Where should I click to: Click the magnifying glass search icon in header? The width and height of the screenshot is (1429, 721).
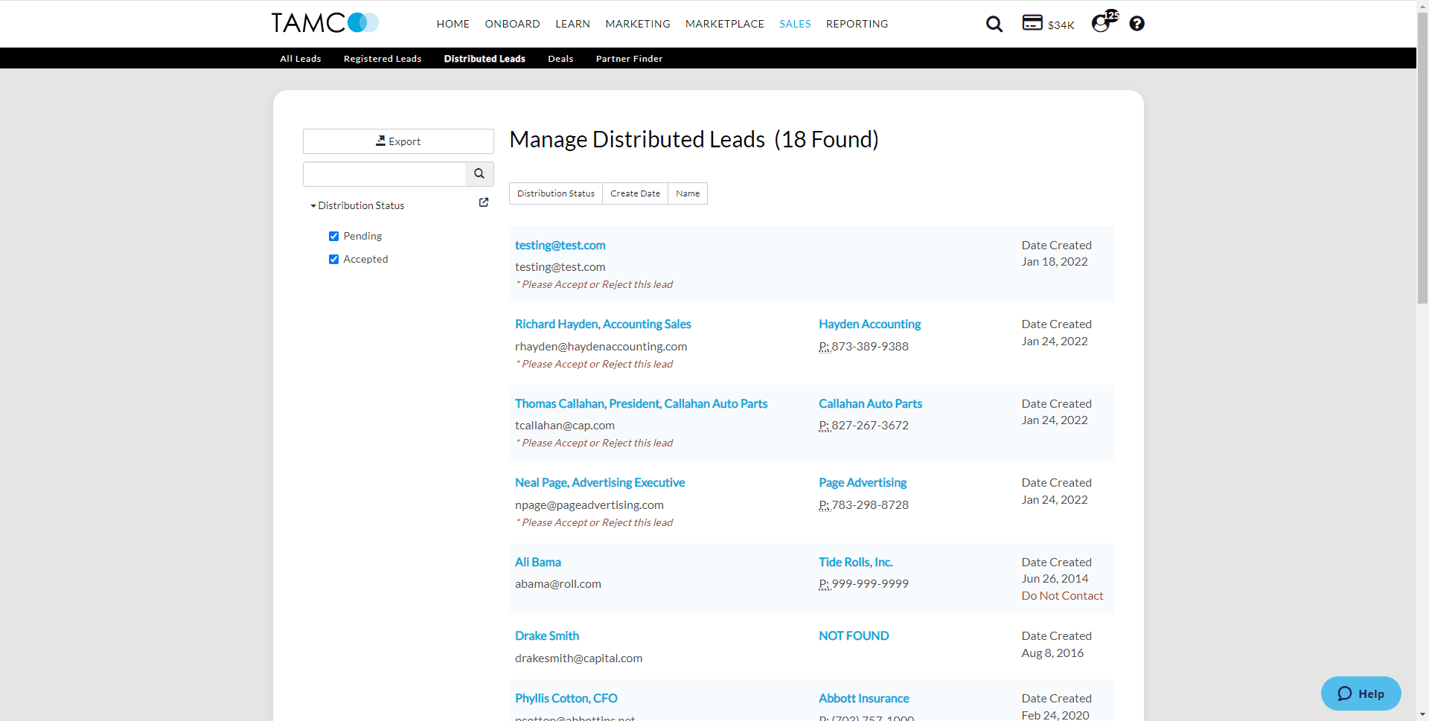click(994, 24)
